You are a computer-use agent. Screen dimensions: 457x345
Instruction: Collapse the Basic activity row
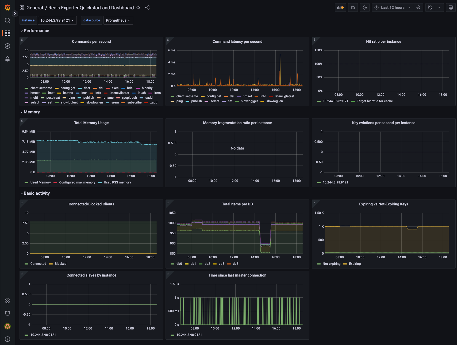[35, 193]
